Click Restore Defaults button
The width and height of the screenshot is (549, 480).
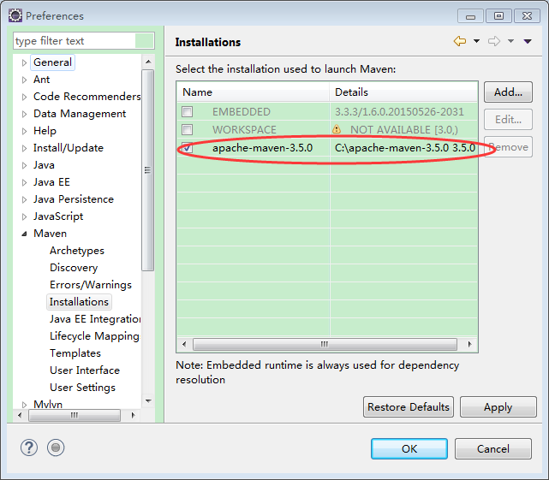(409, 407)
